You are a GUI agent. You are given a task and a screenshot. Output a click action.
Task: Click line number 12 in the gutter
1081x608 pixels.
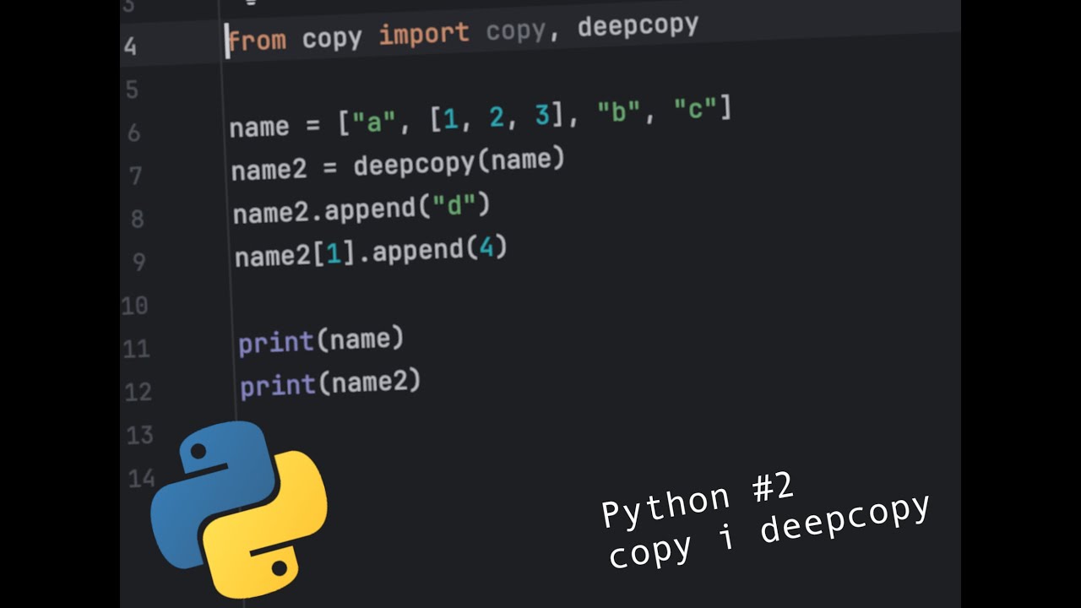point(138,392)
